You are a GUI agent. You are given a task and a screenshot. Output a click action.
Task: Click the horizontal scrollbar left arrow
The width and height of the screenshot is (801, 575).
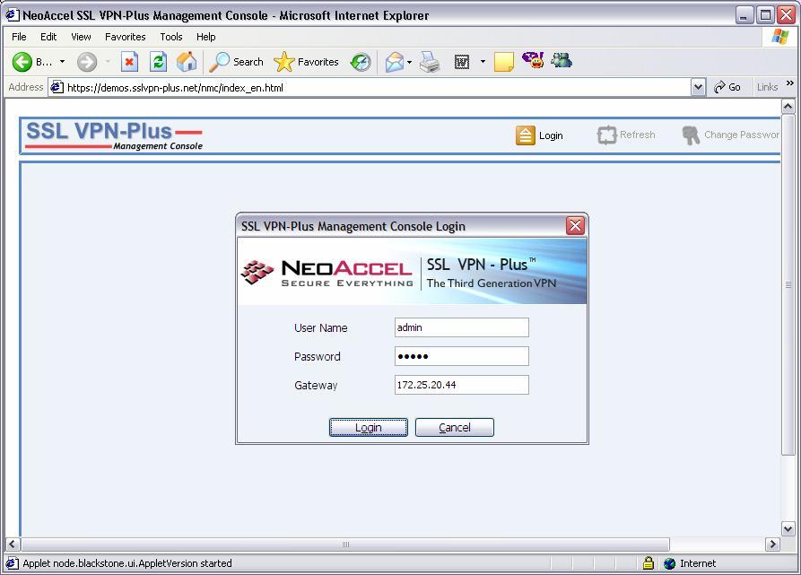(13, 545)
